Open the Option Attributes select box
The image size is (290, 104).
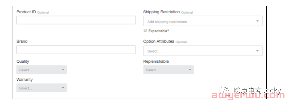(x=203, y=51)
